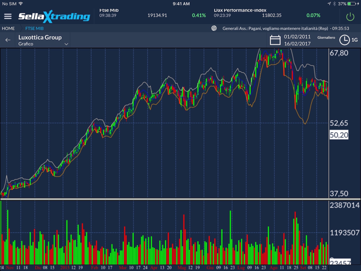Tap the Bluetooth status icon
The height and width of the screenshot is (271, 361).
(x=334, y=4)
